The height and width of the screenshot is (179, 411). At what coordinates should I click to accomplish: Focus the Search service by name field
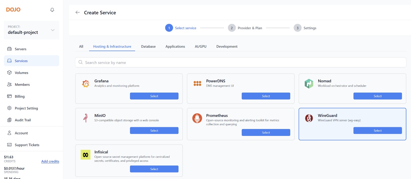[240, 62]
